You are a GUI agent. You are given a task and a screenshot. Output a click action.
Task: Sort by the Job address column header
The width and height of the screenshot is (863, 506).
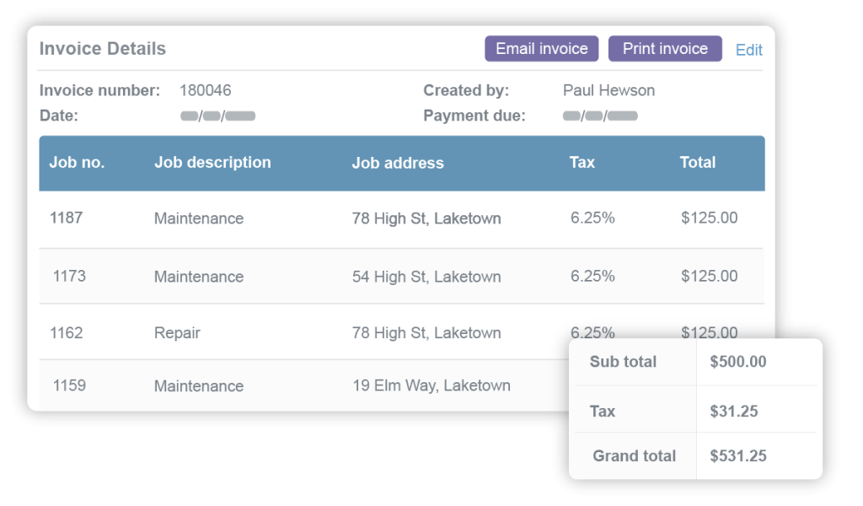[x=397, y=163]
